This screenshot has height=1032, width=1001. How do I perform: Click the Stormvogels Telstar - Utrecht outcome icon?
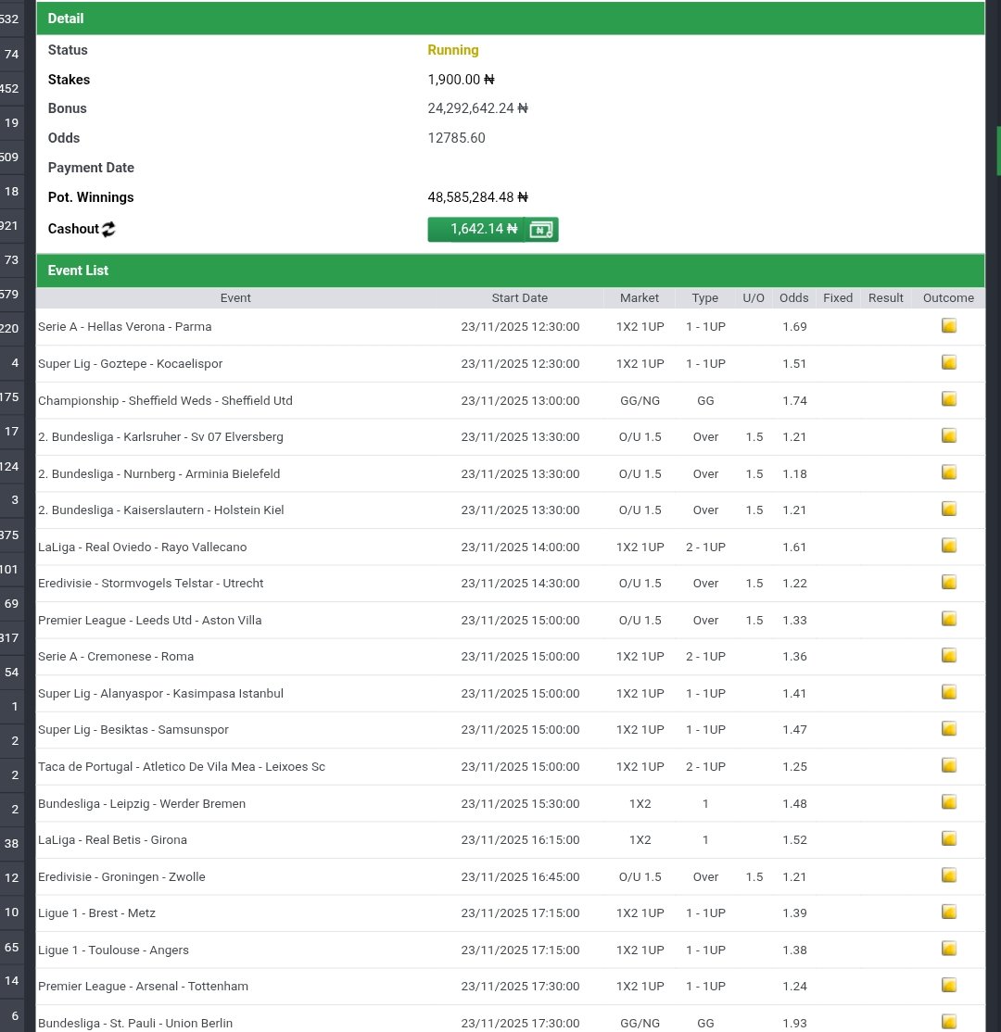point(949,583)
